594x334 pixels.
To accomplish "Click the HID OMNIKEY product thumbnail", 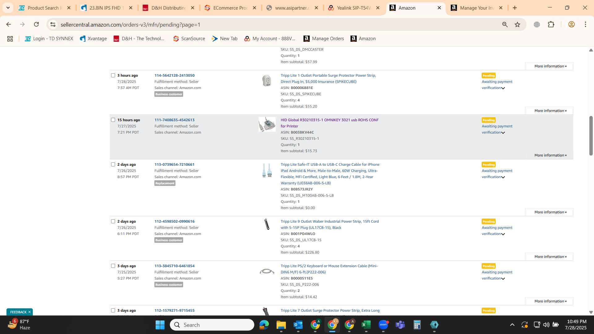I will [267, 124].
